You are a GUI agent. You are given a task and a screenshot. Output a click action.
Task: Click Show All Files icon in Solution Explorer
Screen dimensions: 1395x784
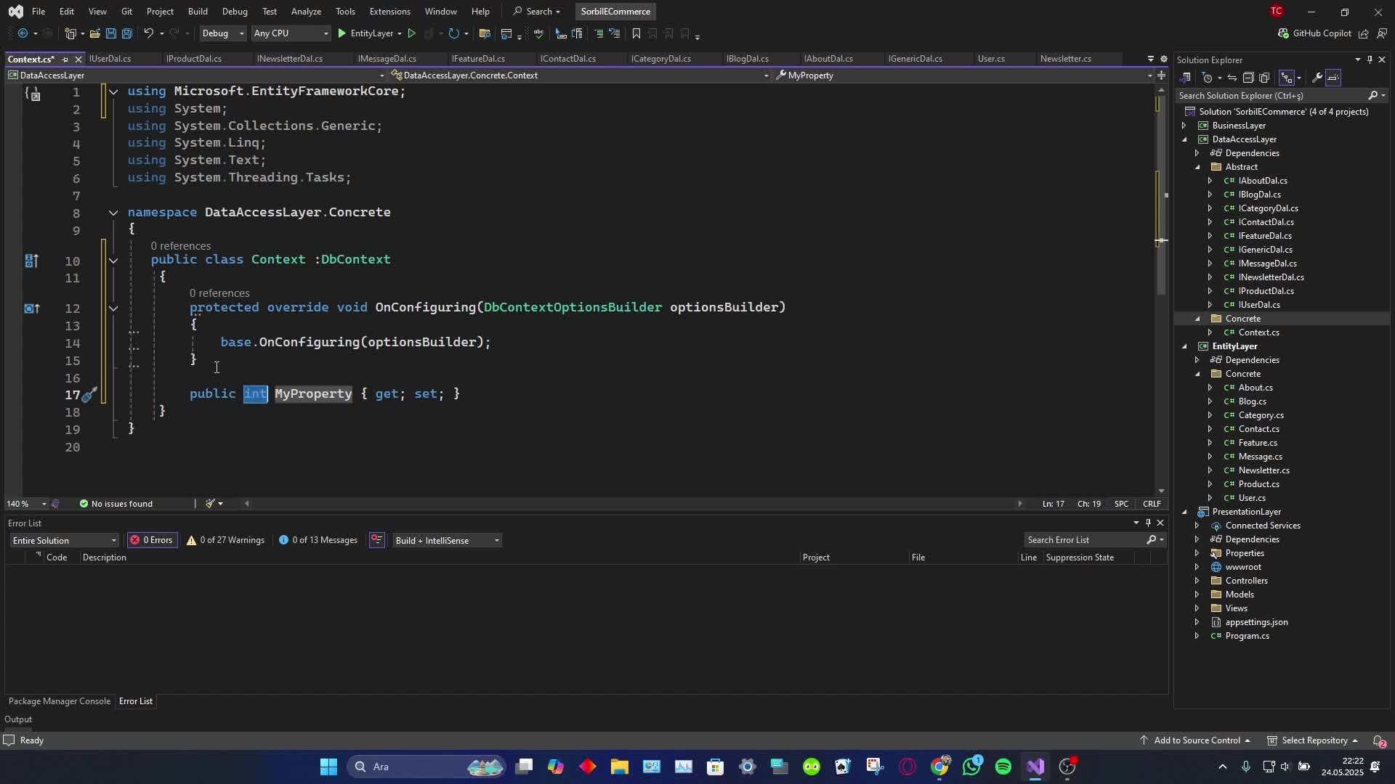[x=1264, y=78]
